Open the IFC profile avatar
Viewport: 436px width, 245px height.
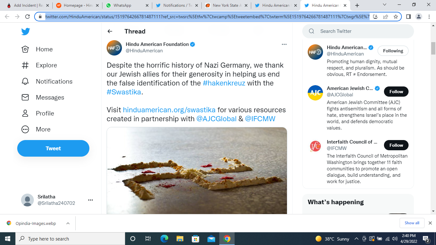(x=315, y=146)
